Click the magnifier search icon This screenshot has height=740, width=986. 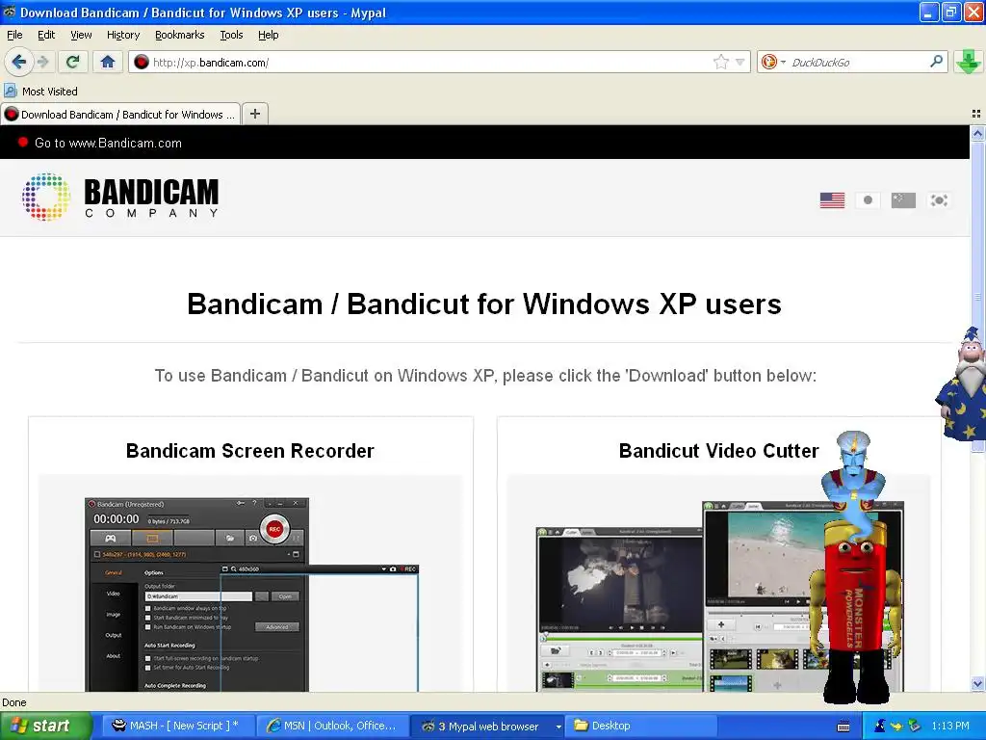[x=936, y=62]
